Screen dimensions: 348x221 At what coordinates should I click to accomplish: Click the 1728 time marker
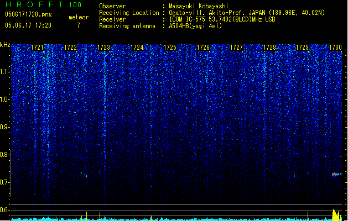(269, 48)
